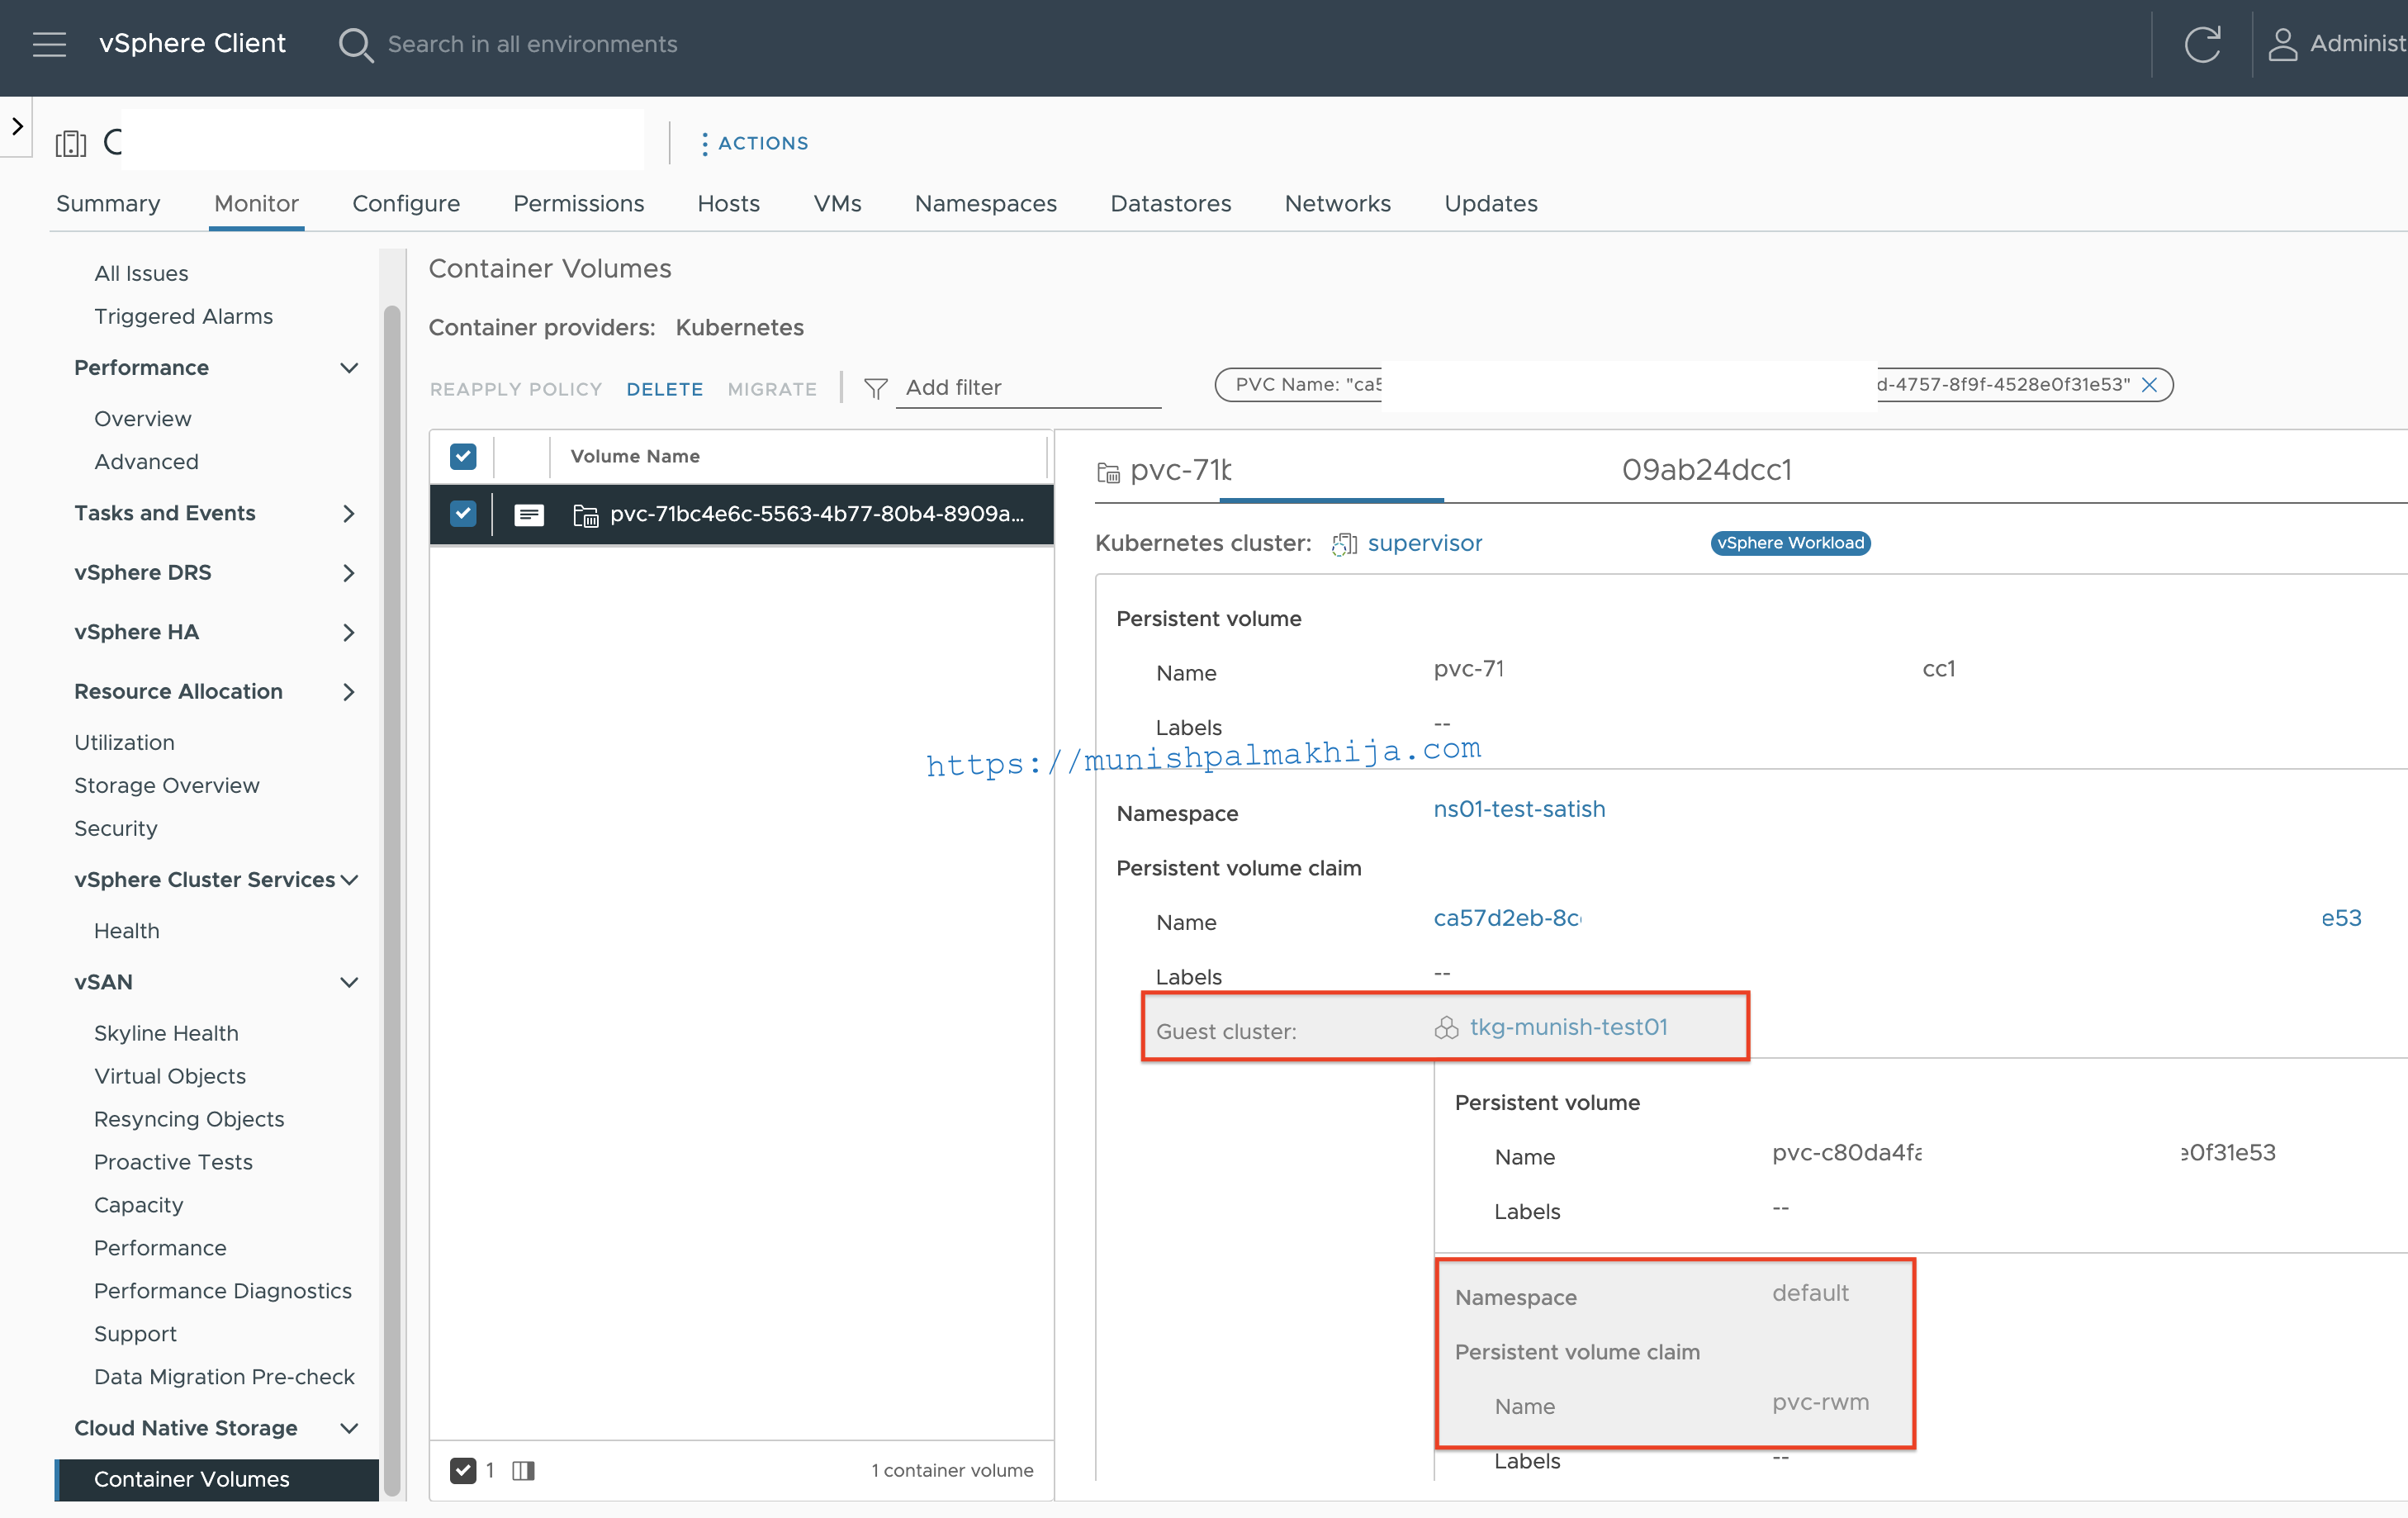This screenshot has width=2408, height=1518.
Task: Open Utilization in sidebar
Action: [x=125, y=743]
